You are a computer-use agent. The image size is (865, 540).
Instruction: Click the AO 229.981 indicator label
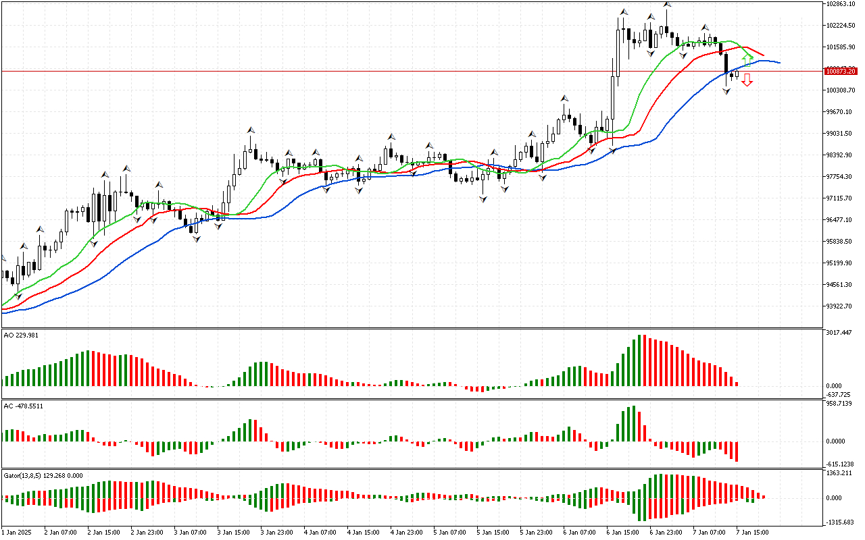21,334
